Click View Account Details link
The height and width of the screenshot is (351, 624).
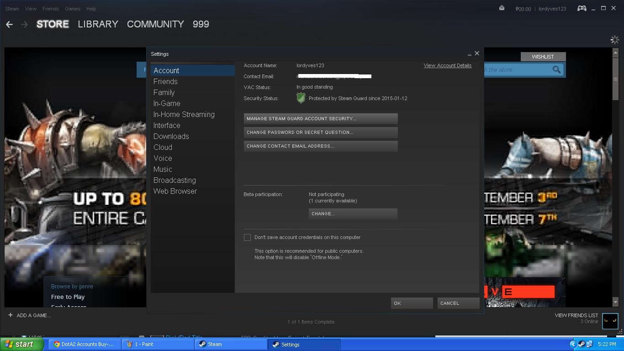click(448, 65)
